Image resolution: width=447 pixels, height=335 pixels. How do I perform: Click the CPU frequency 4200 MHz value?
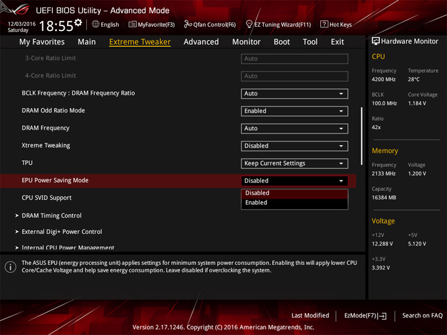pyautogui.click(x=384, y=79)
